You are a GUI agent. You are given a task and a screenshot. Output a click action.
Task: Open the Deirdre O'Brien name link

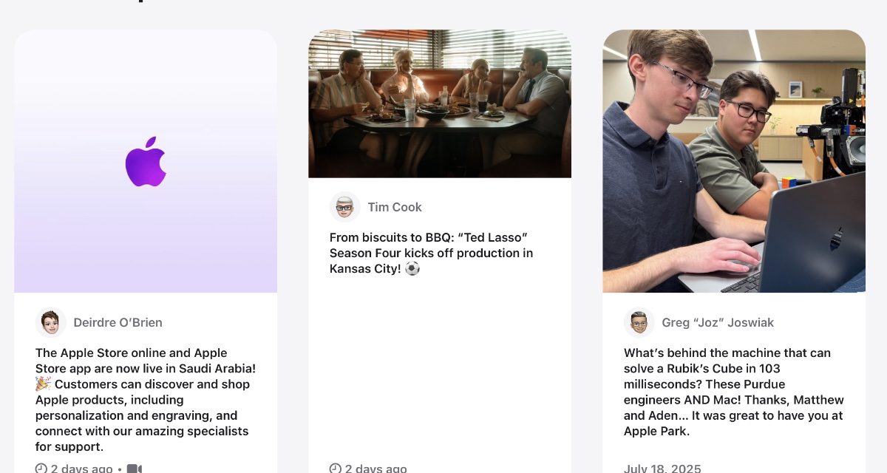[x=118, y=322]
